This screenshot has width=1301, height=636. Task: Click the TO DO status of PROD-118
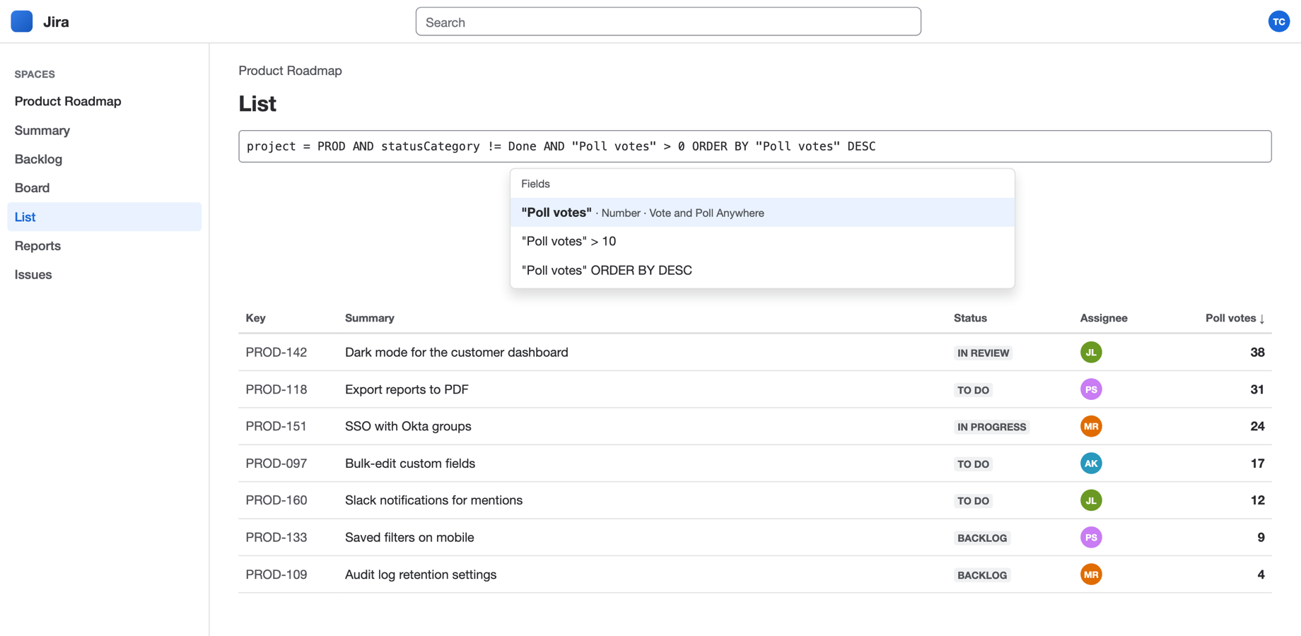coord(973,390)
